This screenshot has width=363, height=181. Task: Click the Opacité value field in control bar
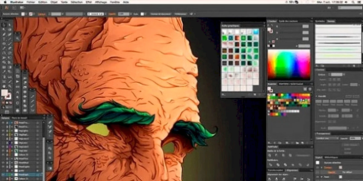(x=123, y=14)
